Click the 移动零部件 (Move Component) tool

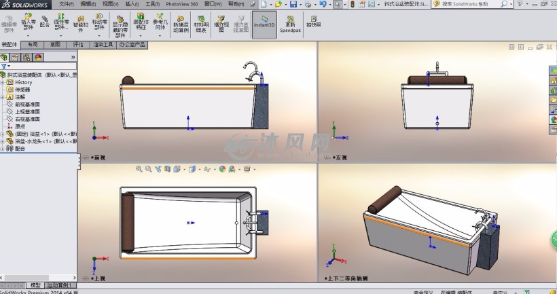(99, 22)
